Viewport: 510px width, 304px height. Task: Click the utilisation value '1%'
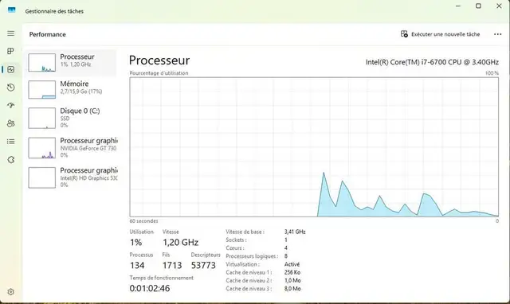tap(135, 242)
